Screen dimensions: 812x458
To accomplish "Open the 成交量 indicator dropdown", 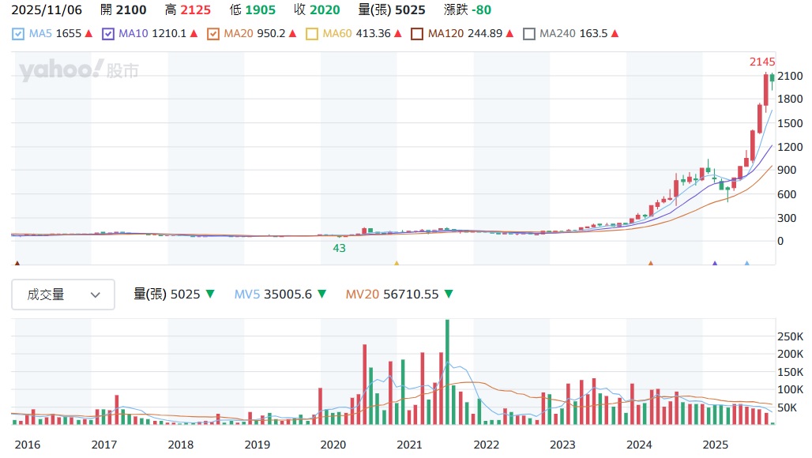I will click(63, 295).
